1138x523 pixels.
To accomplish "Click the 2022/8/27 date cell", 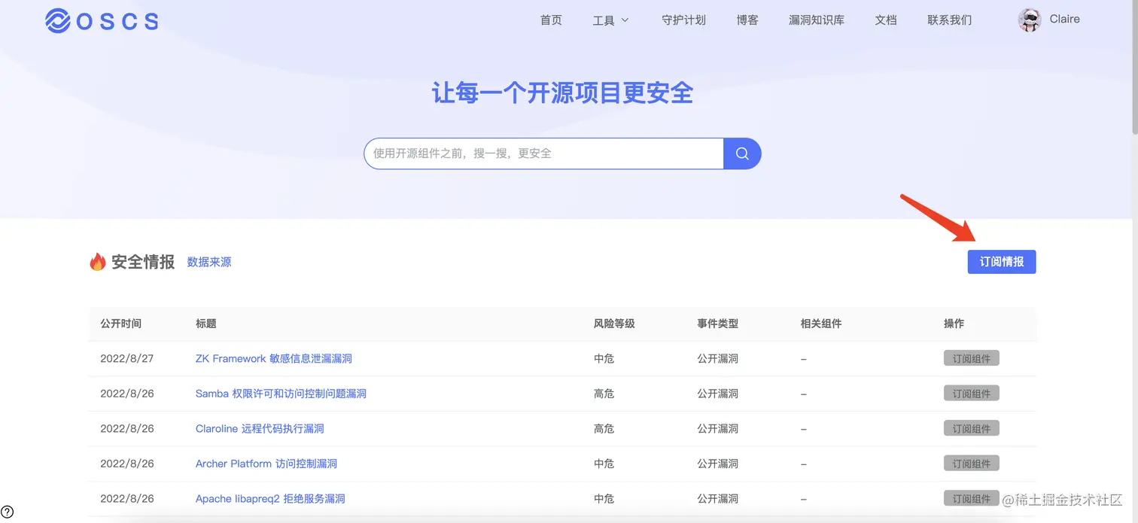I will 126,359.
